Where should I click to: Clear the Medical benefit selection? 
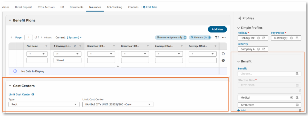(x=292, y=98)
